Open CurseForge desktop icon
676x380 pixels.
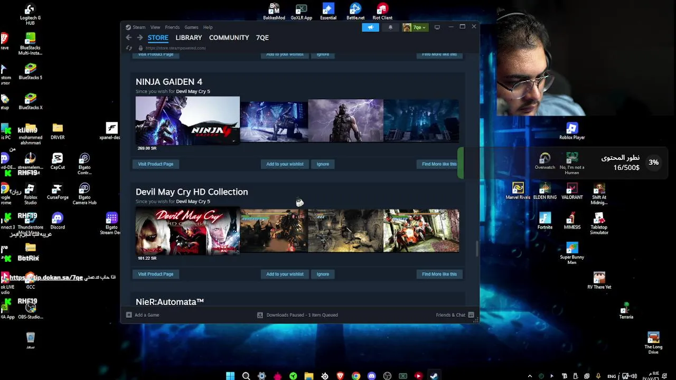point(58,191)
